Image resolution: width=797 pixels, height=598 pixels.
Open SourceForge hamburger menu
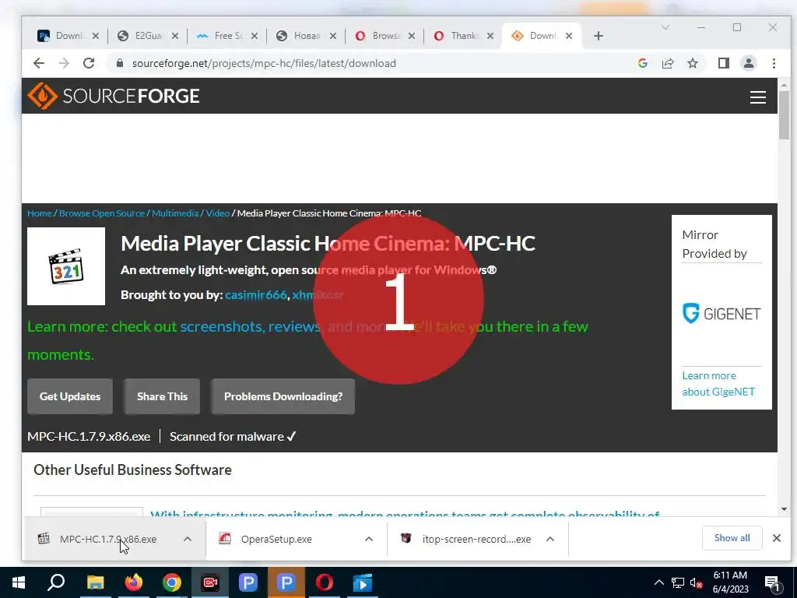coord(758,97)
